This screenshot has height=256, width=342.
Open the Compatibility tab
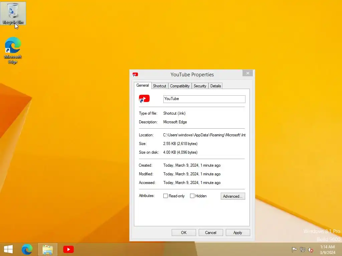pyautogui.click(x=180, y=86)
